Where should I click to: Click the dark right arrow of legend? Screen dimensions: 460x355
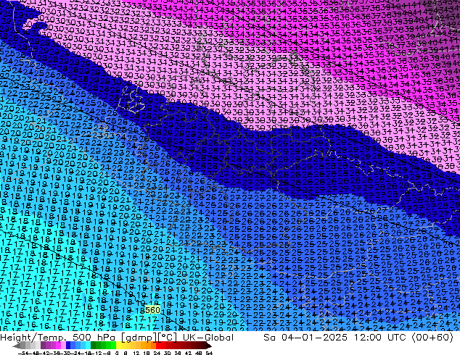pos(208,346)
